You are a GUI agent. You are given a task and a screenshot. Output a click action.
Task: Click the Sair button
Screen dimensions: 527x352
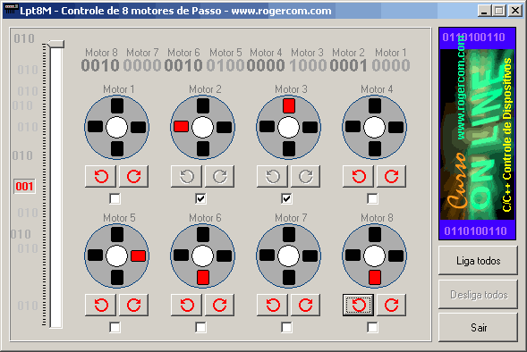tap(479, 328)
